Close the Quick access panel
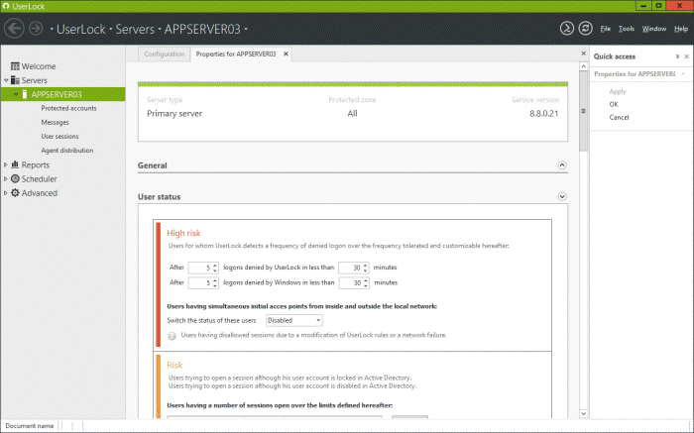Image resolution: width=694 pixels, height=433 pixels. coord(686,56)
